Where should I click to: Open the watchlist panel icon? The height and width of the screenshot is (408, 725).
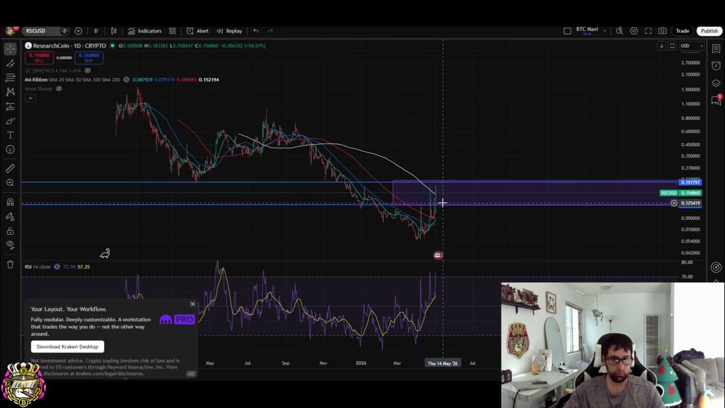pos(716,49)
